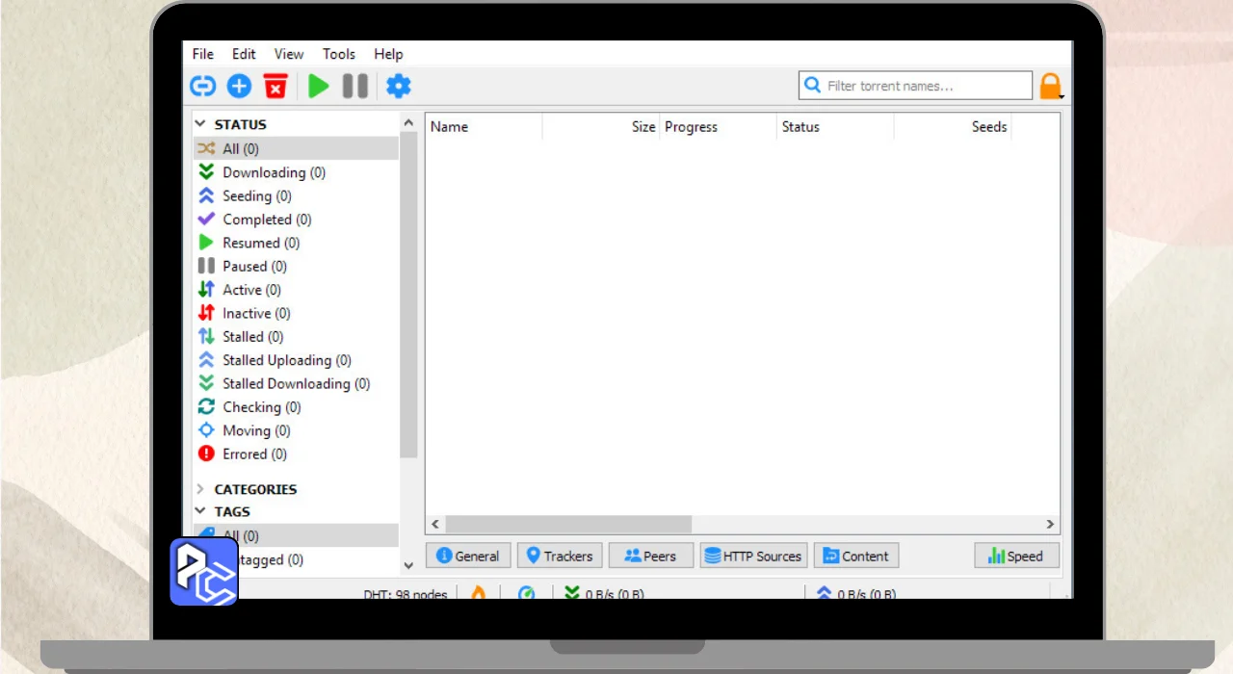
Task: Click the Filter torrent names search field
Action: click(925, 86)
